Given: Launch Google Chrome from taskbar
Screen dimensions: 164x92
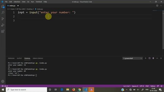Looking at the screenshot, I should coord(79,90).
